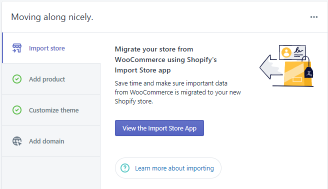Click the Add product green checkmark icon
The height and width of the screenshot is (189, 328).
point(17,79)
